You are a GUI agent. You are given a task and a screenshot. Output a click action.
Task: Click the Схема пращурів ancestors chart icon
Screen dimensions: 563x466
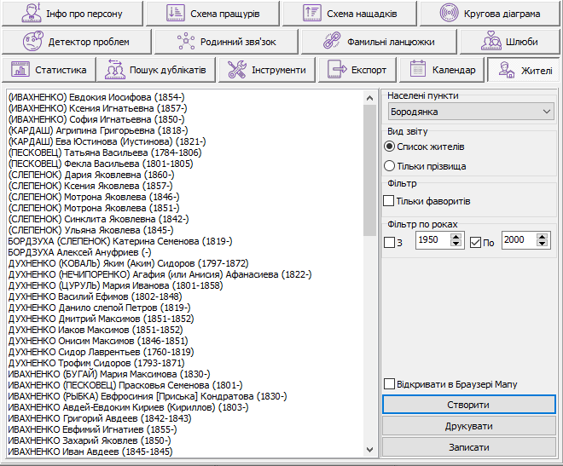(x=174, y=14)
